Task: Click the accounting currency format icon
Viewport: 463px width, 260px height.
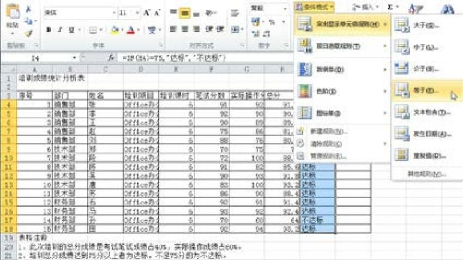Action: tap(255, 22)
